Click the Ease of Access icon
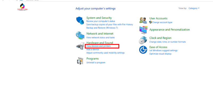Image resolution: width=213 pixels, height=106 pixels. (x=143, y=50)
